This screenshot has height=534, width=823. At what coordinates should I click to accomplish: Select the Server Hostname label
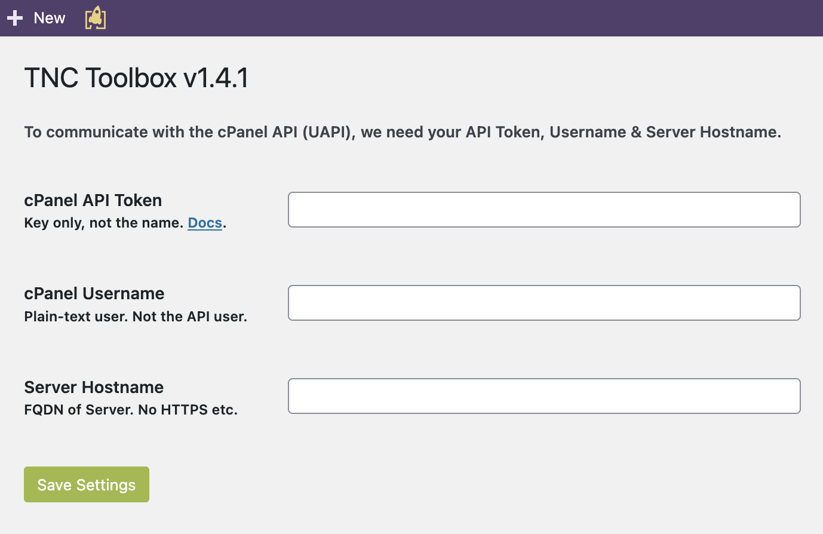(x=94, y=387)
